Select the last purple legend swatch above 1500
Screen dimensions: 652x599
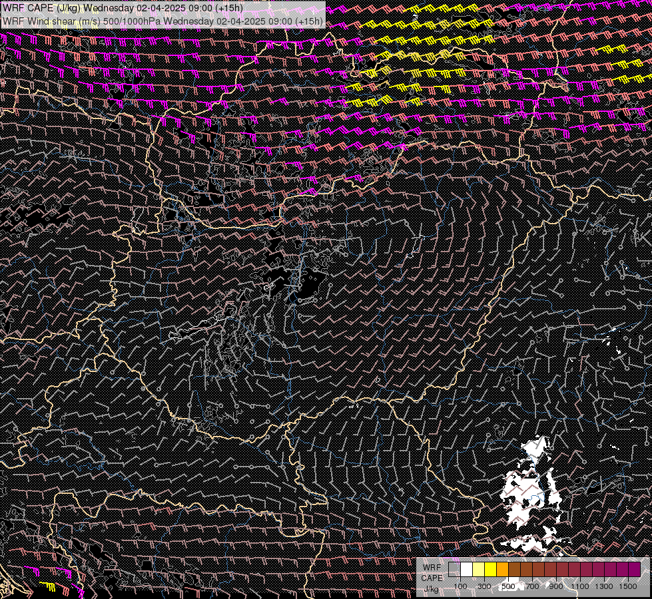click(x=635, y=569)
